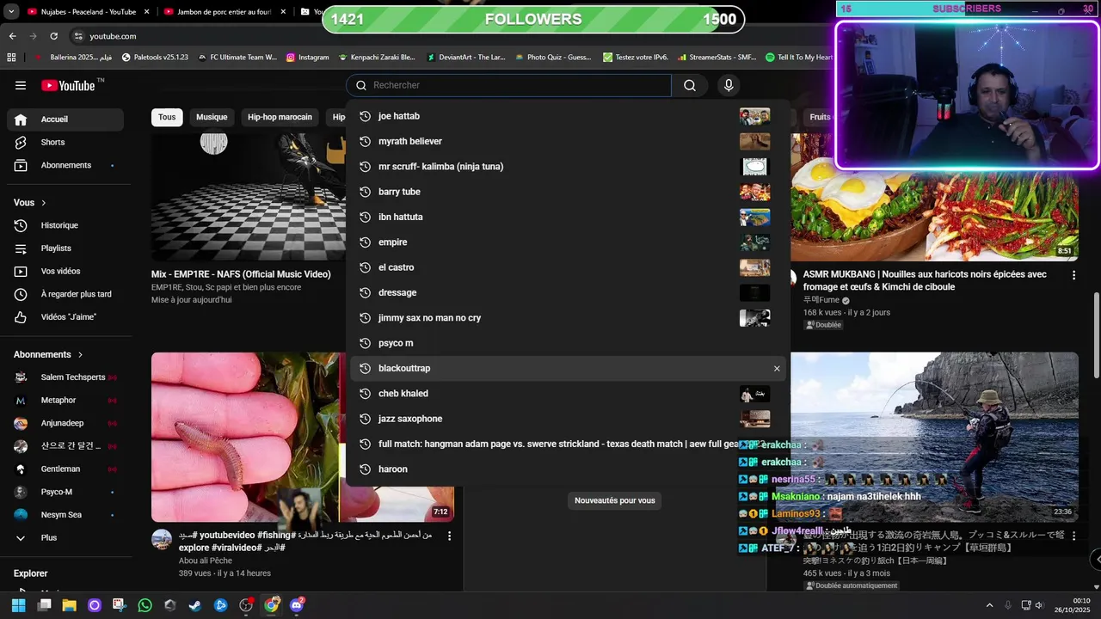Open the worm fishing video thumbnail

pyautogui.click(x=303, y=437)
